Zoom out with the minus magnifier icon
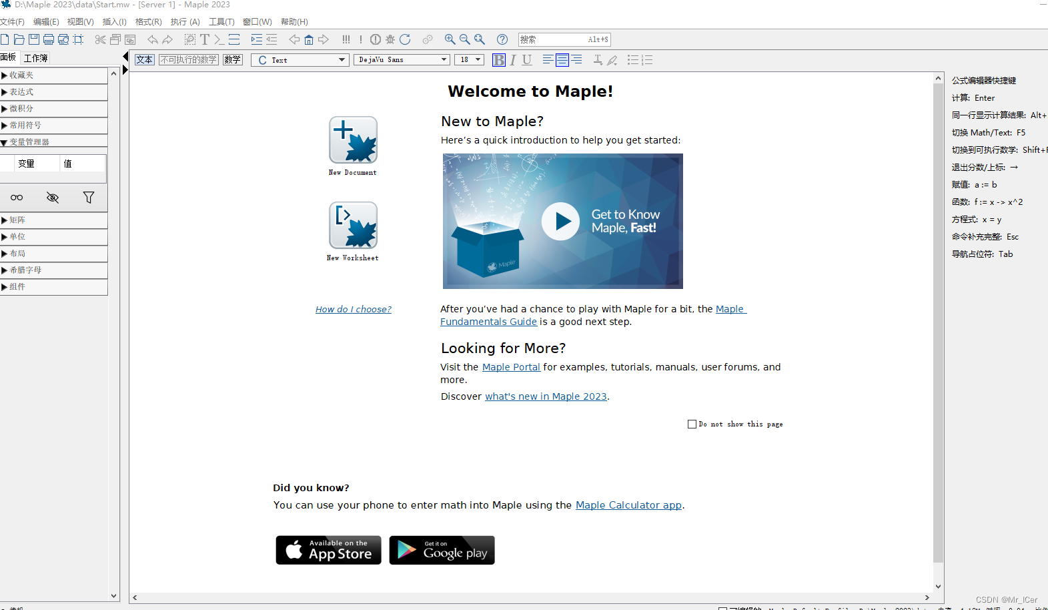1048x610 pixels. 465,39
